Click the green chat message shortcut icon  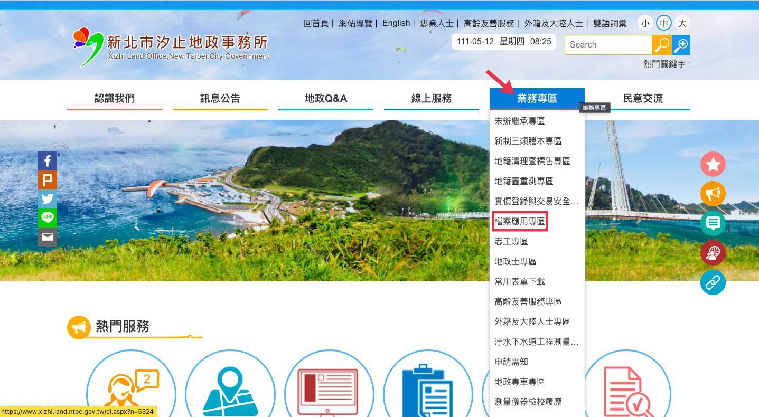(713, 224)
